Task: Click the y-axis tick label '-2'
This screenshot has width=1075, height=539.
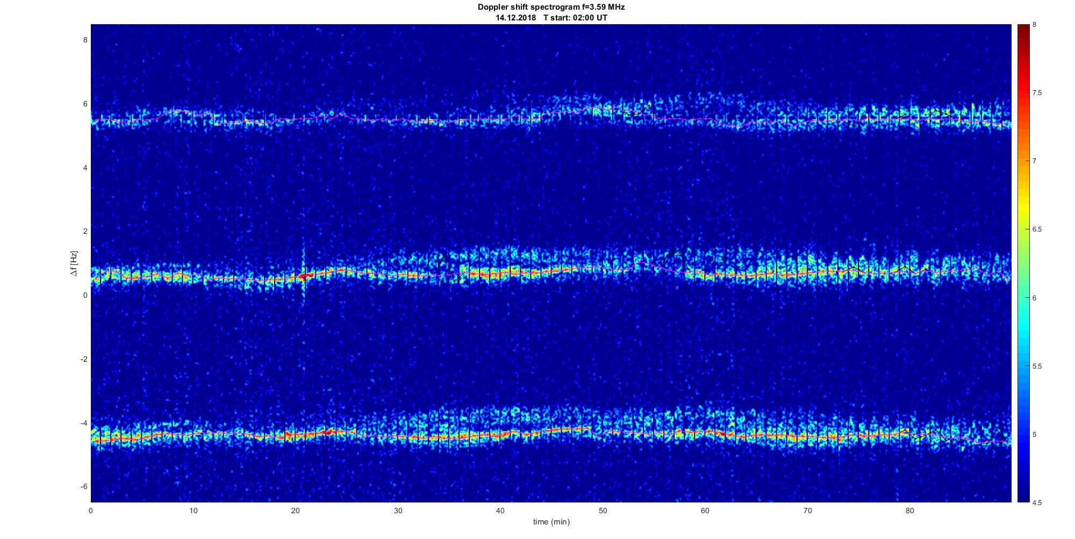Action: coord(83,359)
